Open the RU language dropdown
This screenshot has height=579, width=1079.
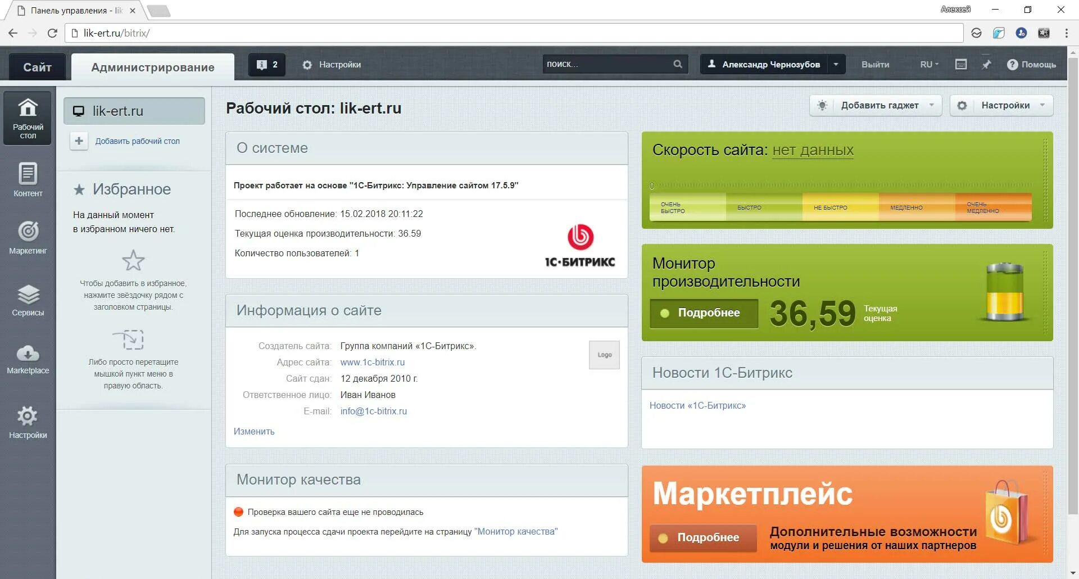coord(930,65)
